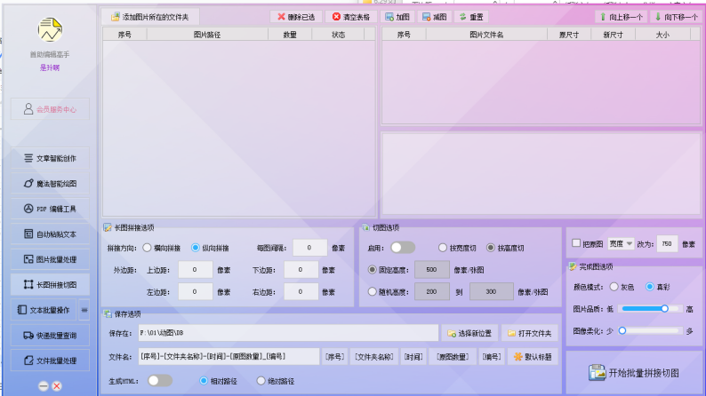Check the 把原图 checkbox
This screenshot has width=706, height=396.
pyautogui.click(x=576, y=243)
